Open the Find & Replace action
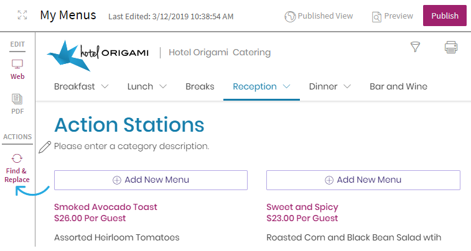Viewport: 471px width, 251px height. point(17,168)
